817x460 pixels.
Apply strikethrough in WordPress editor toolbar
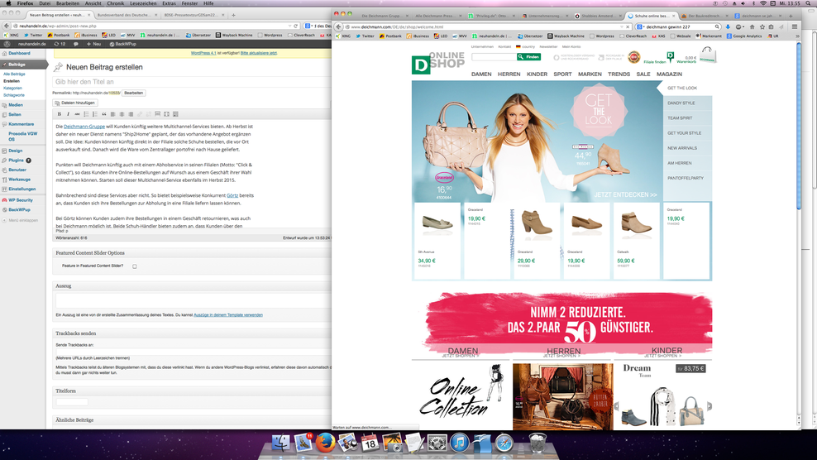coord(77,114)
